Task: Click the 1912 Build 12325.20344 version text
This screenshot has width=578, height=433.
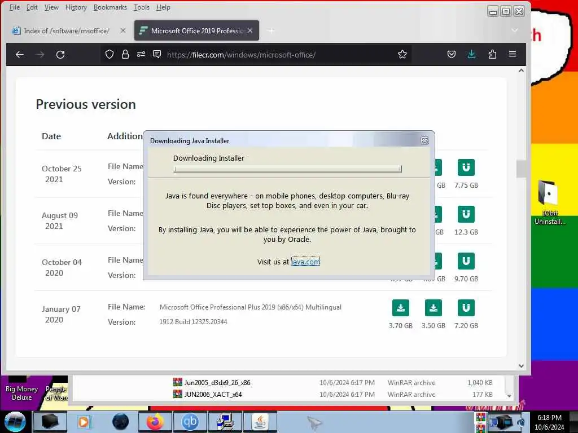Action: pyautogui.click(x=193, y=322)
